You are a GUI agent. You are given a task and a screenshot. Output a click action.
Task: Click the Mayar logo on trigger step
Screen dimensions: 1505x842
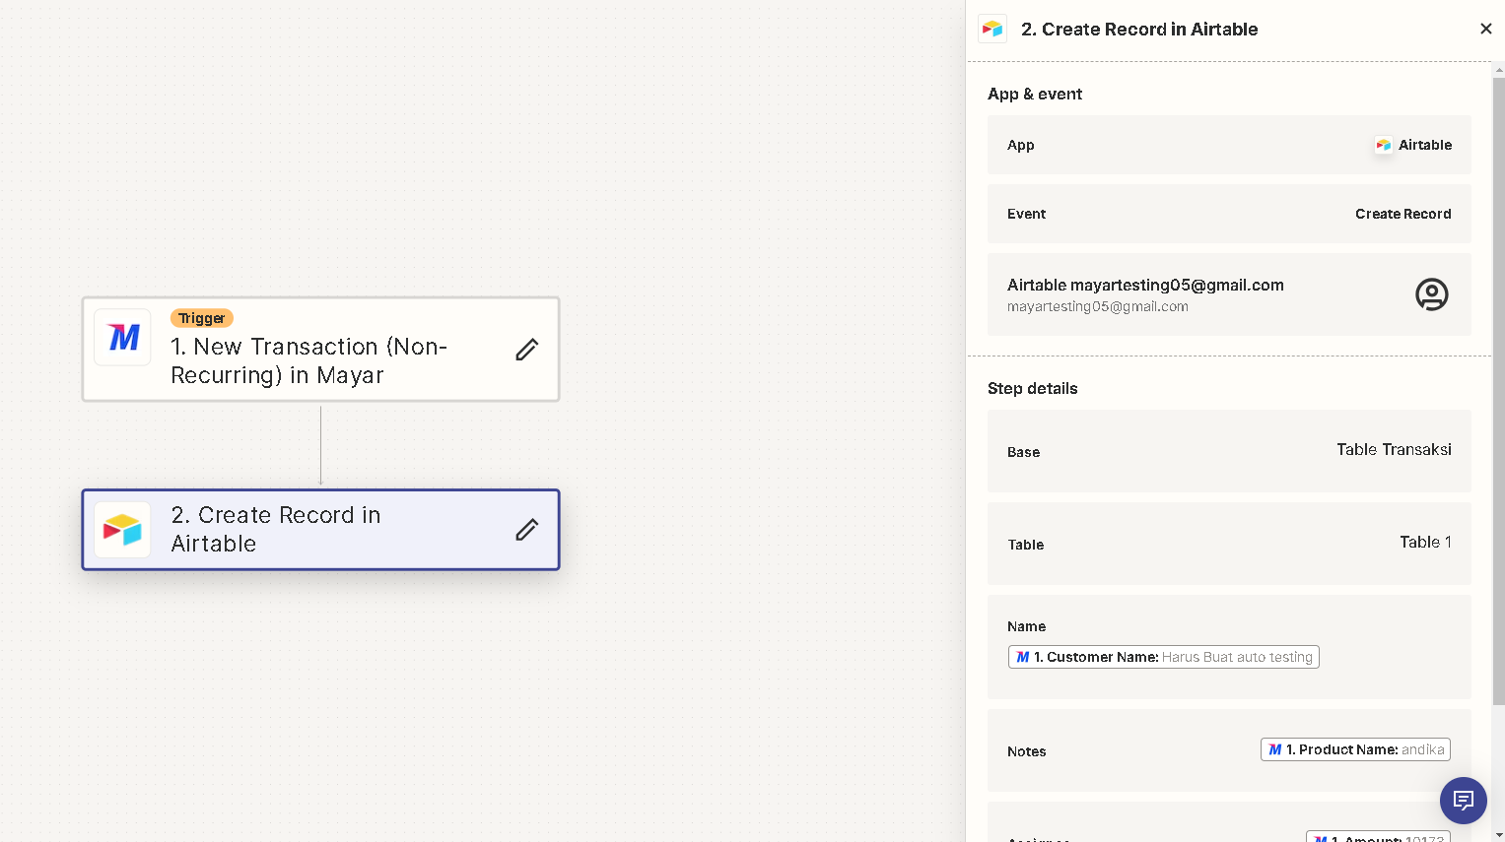[123, 338]
